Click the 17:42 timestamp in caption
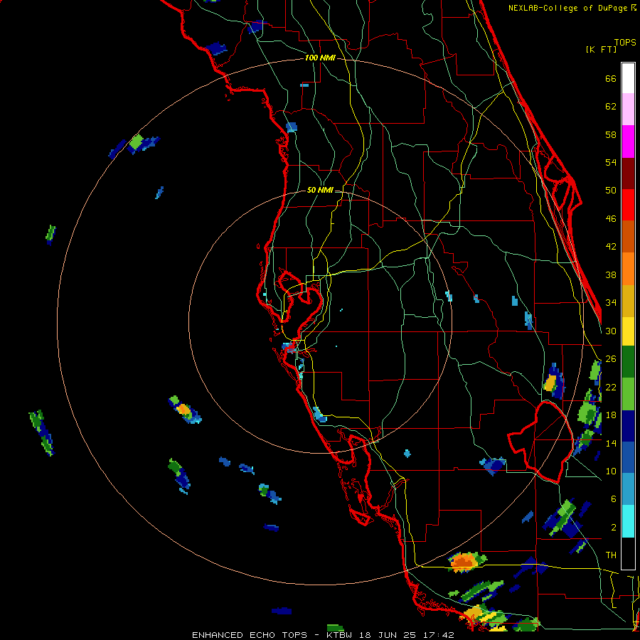 pos(438,635)
